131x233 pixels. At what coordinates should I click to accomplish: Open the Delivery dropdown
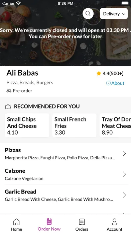coord(114,14)
